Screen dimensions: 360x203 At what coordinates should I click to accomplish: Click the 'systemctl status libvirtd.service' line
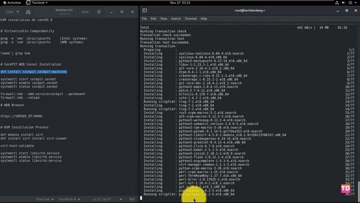31,161
